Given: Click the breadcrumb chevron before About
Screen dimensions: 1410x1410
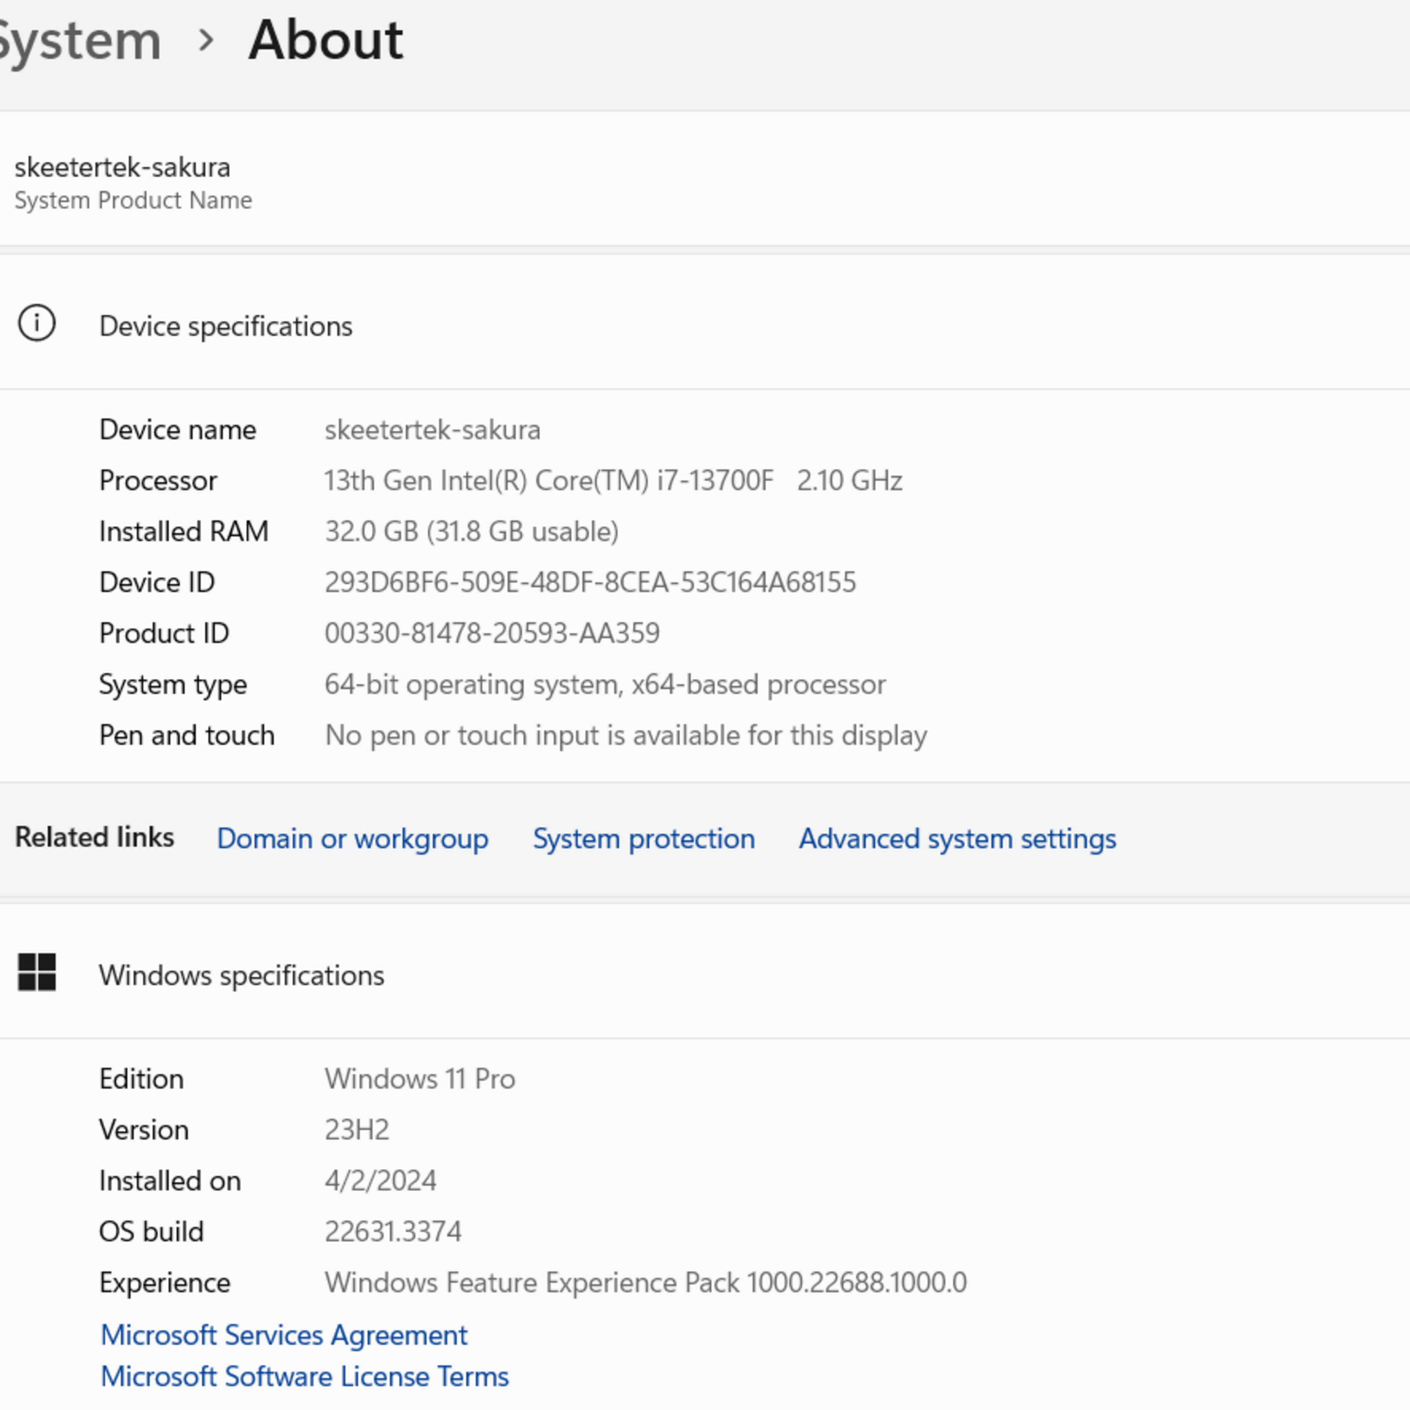Looking at the screenshot, I should coord(206,40).
